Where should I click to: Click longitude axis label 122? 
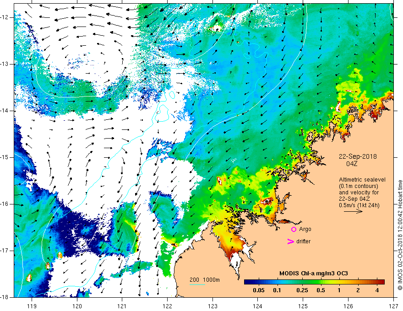click(x=167, y=306)
